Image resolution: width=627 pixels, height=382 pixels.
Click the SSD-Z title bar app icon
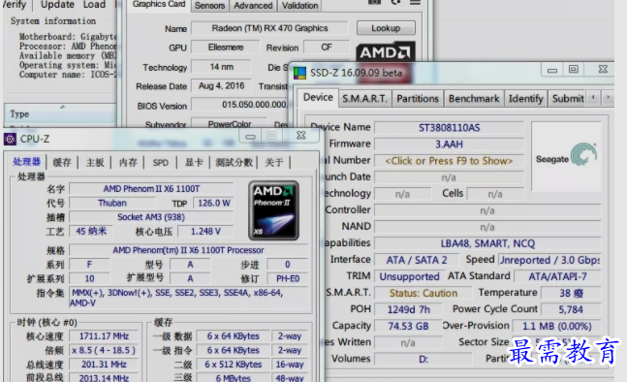[x=299, y=73]
